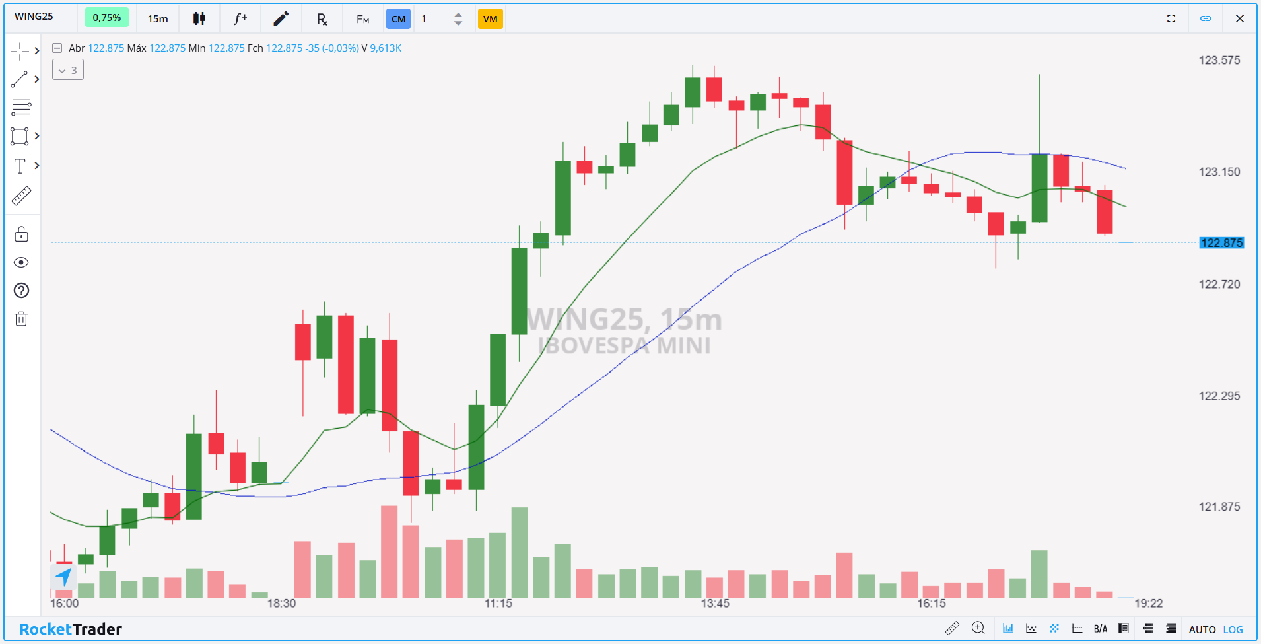The height and width of the screenshot is (644, 1261).
Task: Select the crosshair cursor tool
Action: (20, 51)
